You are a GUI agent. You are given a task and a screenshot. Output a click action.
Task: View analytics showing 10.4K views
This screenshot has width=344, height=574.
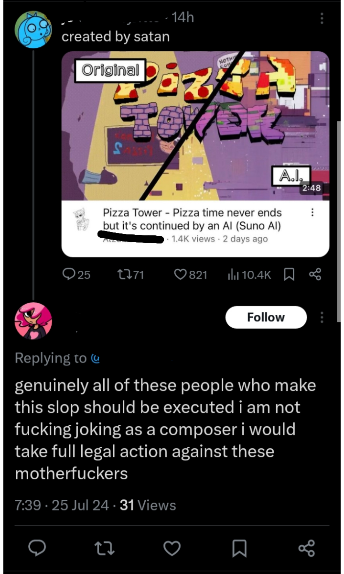[x=250, y=274]
